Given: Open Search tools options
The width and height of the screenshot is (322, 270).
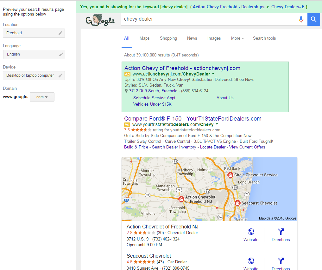Looking at the screenshot, I should 264,38.
